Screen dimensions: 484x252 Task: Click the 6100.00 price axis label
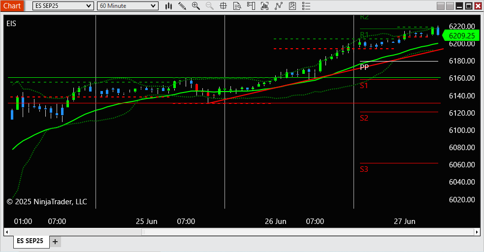coord(462,130)
